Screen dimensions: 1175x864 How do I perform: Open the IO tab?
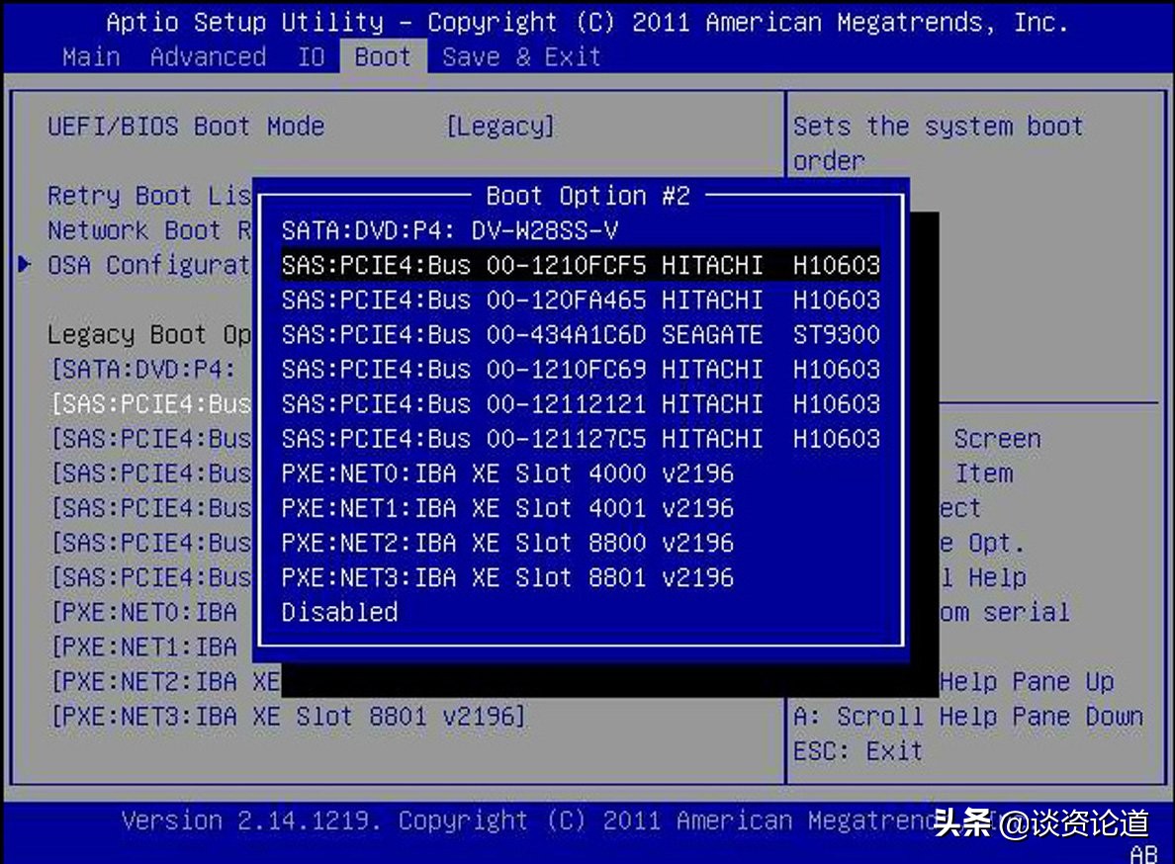[x=311, y=57]
